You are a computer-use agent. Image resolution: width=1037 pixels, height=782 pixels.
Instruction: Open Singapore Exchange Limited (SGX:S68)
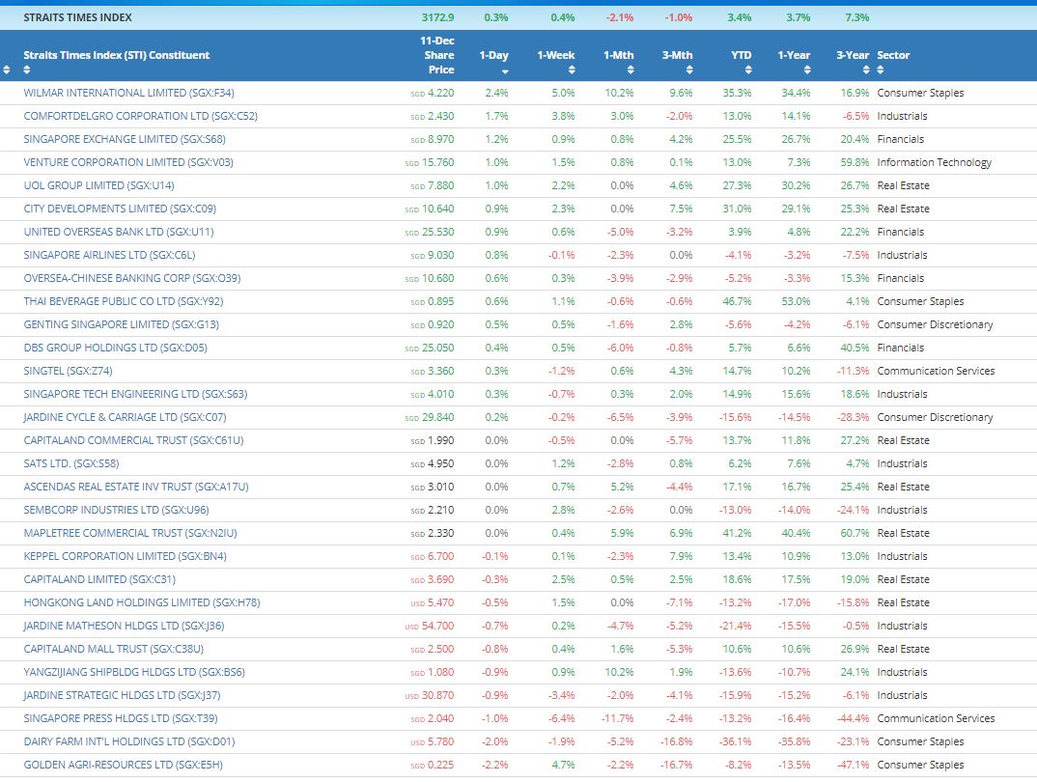pos(125,139)
